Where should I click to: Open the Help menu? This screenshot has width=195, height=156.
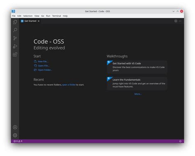point(65,16)
